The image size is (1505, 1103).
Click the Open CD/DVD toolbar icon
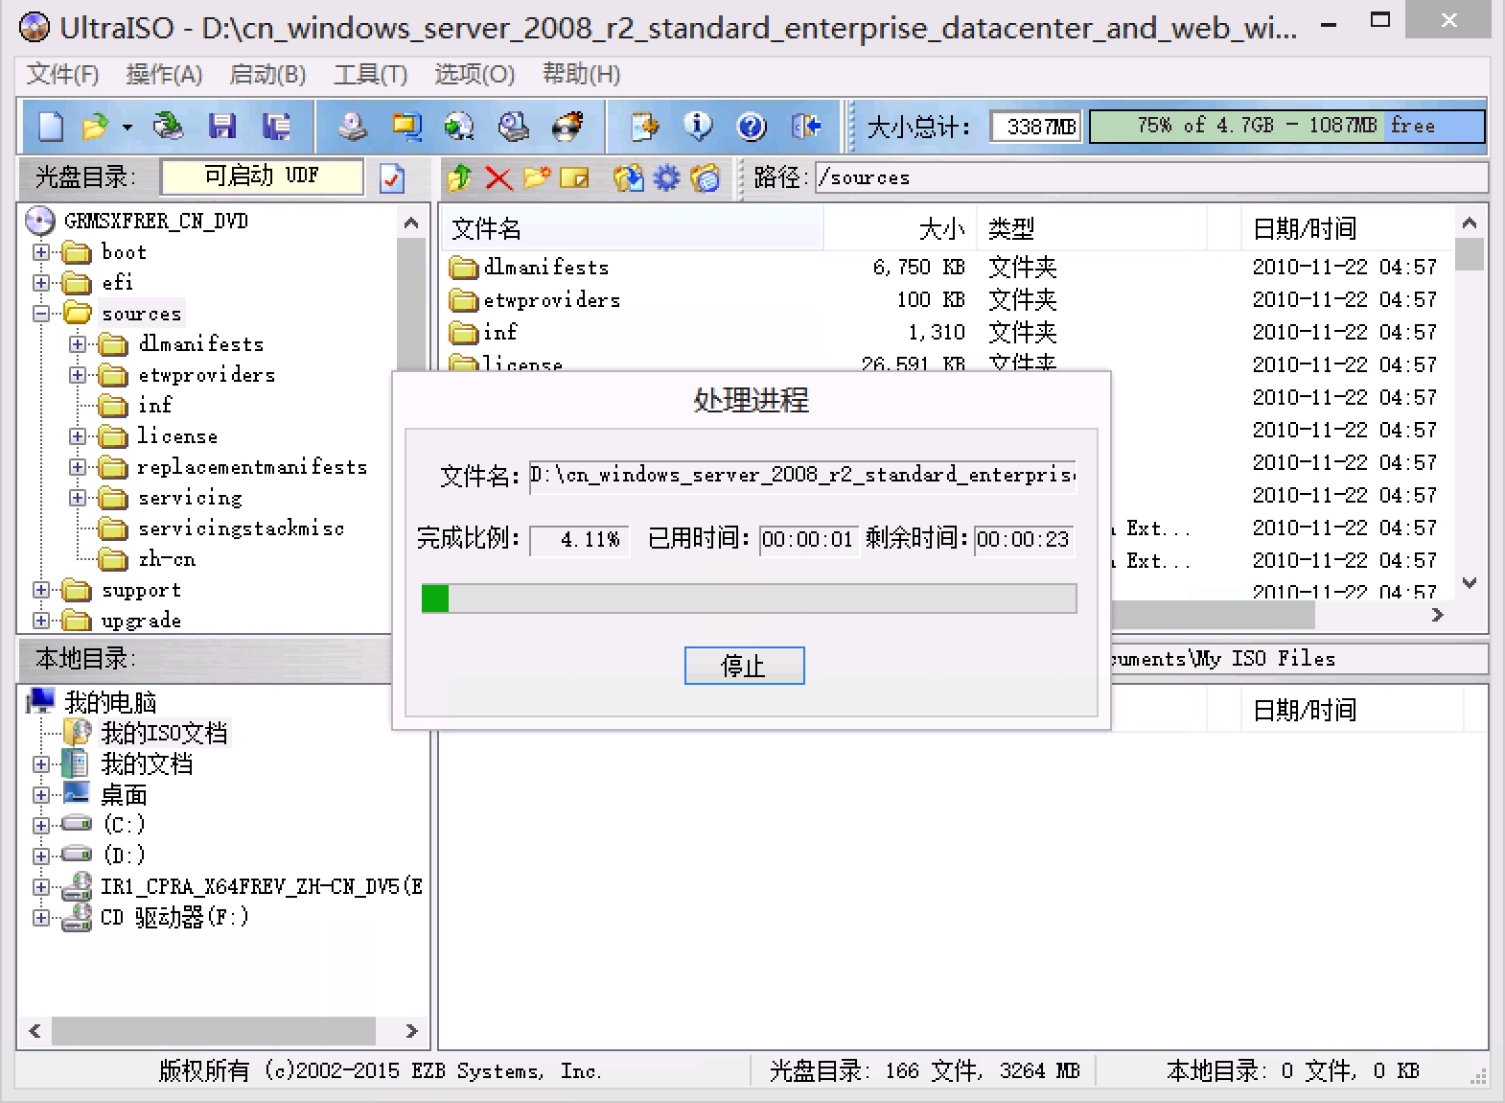[169, 127]
